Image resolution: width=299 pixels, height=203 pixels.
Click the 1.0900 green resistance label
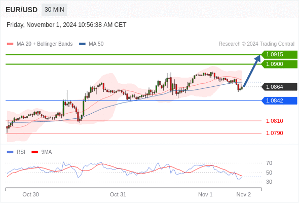tap(279, 64)
